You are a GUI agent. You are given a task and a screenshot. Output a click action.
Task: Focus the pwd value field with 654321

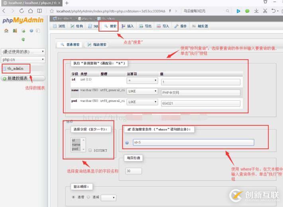(200, 103)
